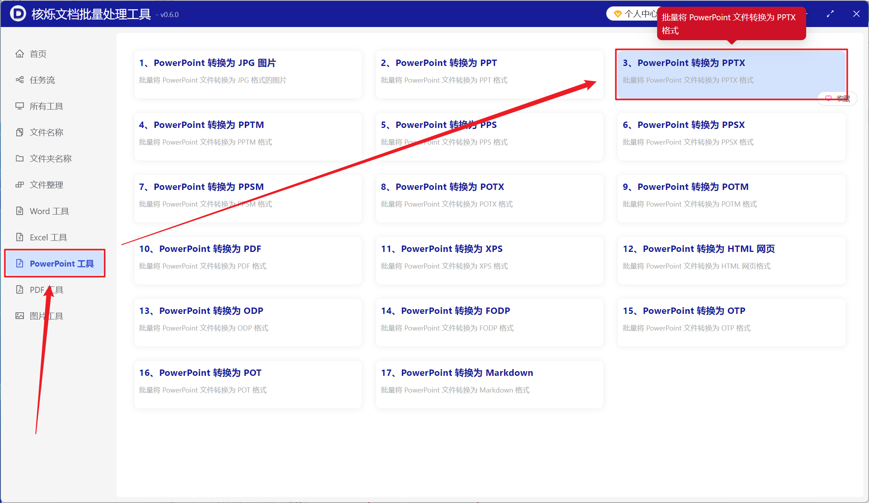869x503 pixels.
Task: Click the file name icon beside 文件名称
Action: (x=19, y=132)
